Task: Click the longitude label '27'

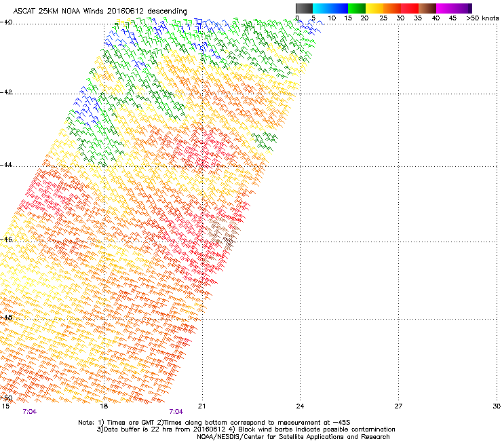Action: click(x=398, y=406)
